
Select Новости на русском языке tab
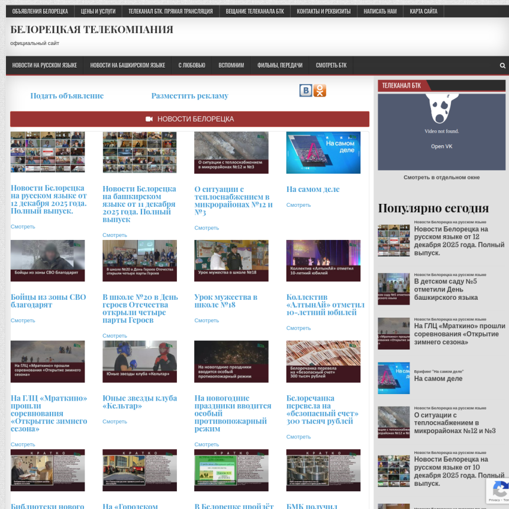tap(44, 65)
